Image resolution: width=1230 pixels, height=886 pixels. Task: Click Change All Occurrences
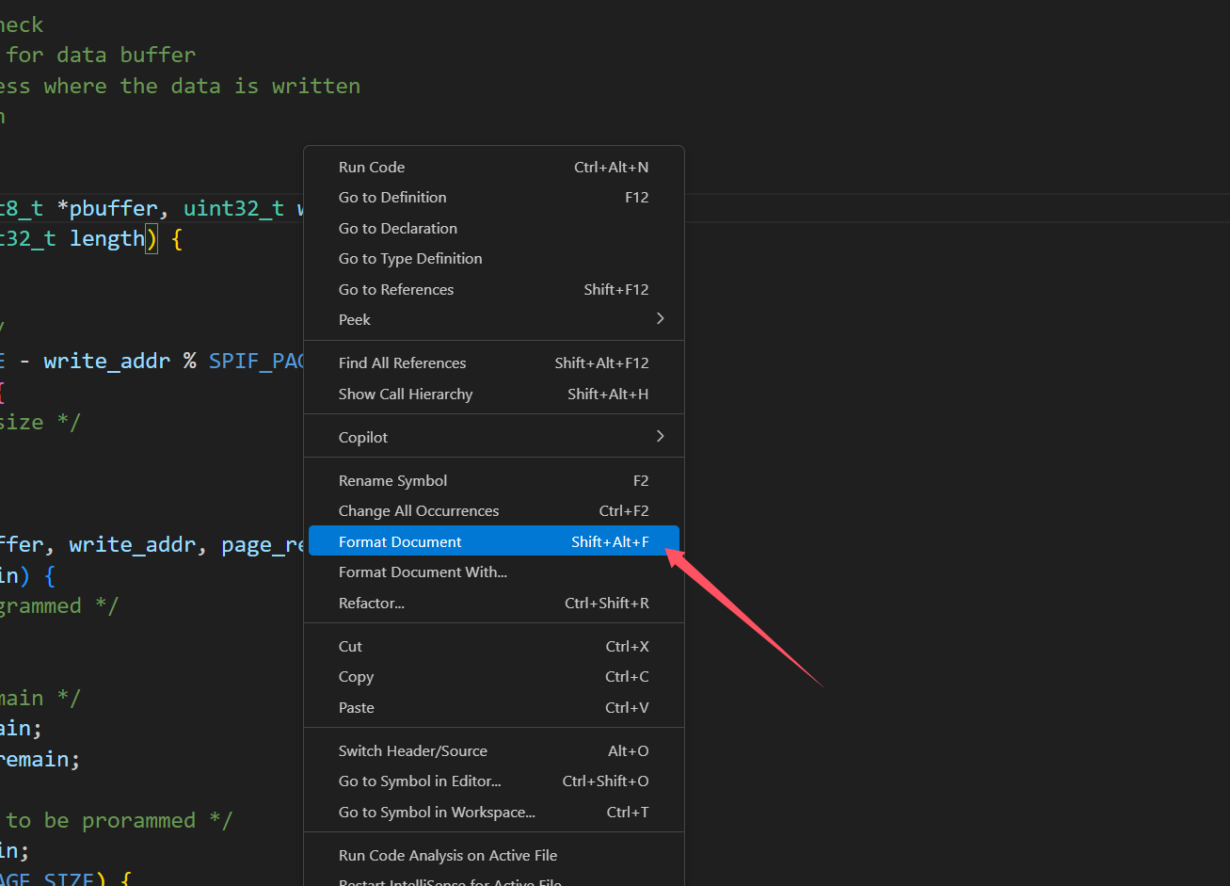click(x=418, y=511)
